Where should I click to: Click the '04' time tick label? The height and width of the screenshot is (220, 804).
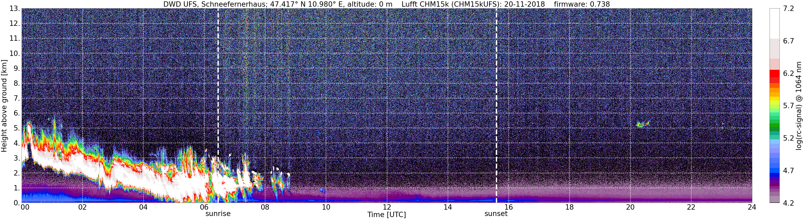(143, 207)
